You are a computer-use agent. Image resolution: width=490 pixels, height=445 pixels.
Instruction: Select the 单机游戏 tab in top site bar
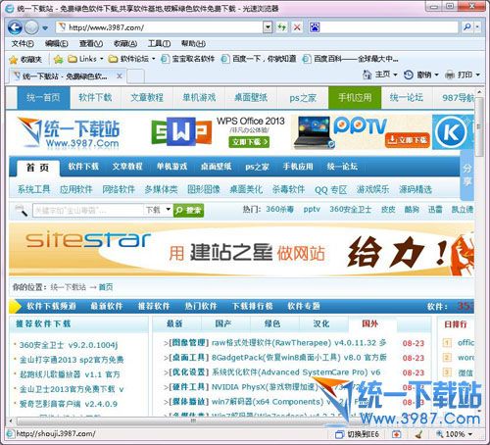(199, 97)
